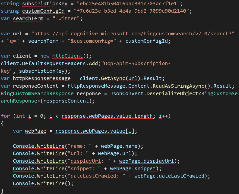
Task: Click the httpResponseMessage variable declaration
Action: point(42,78)
